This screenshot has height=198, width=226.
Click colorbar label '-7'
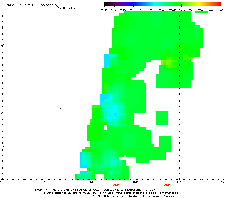point(132,10)
